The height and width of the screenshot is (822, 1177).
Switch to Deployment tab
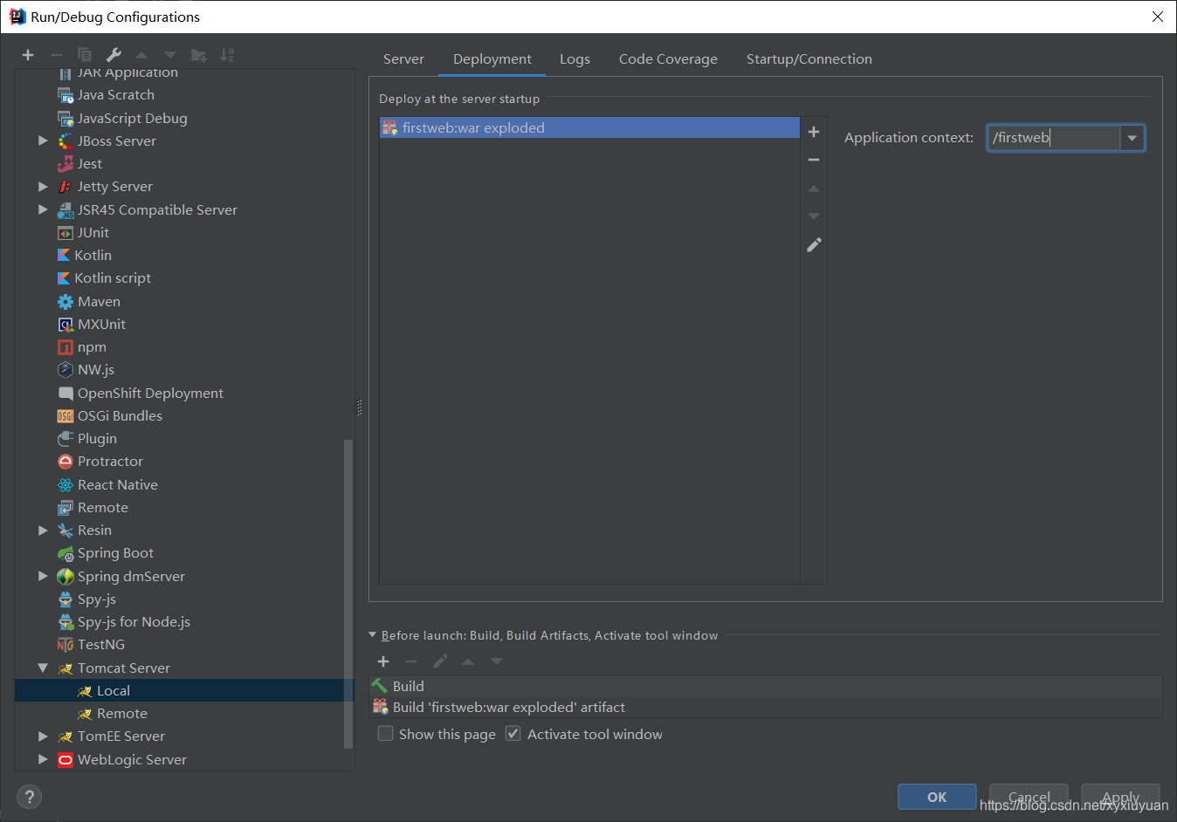tap(492, 58)
